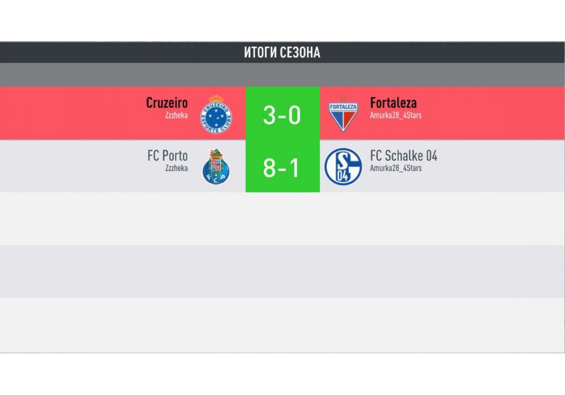Click the ИТОГИ СЕЗОНА header
The image size is (565, 395).
(282, 52)
